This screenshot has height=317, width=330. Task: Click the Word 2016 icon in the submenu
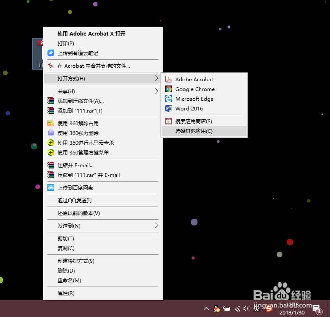click(168, 108)
